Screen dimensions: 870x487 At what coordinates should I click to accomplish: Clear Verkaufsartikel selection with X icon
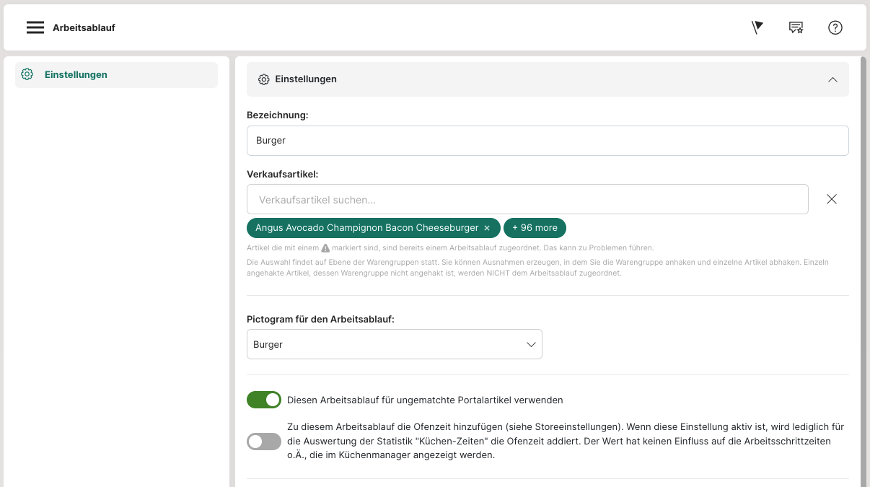click(x=831, y=199)
